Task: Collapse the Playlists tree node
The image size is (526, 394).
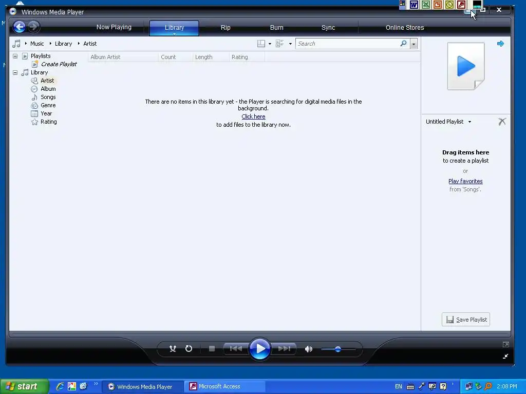Action: 15,56
